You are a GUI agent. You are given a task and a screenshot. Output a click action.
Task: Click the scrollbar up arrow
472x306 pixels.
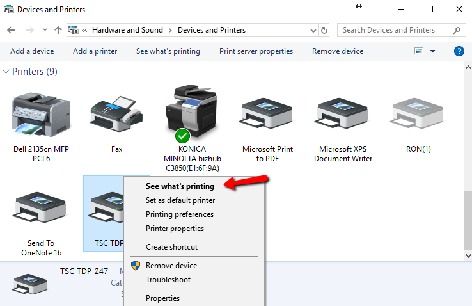point(468,67)
